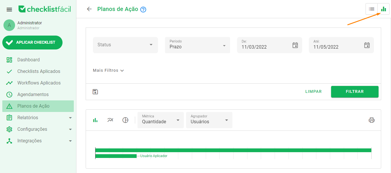Click the print icon
Viewport: 391px width, 173px height.
coord(372,120)
